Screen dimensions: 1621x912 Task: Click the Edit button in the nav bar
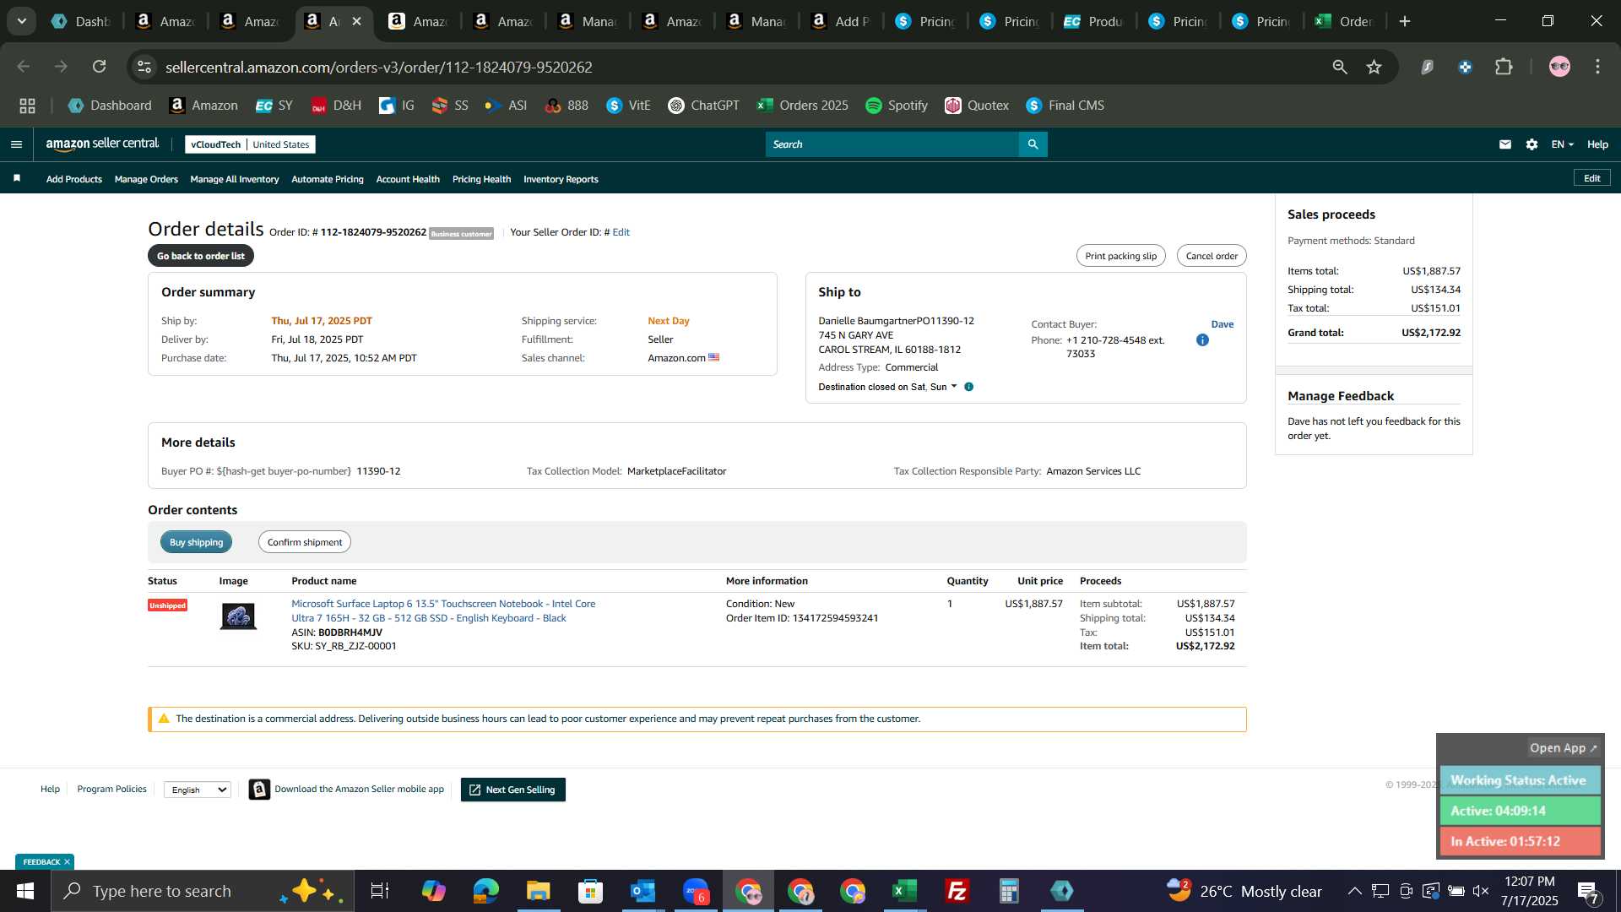pyautogui.click(x=1592, y=178)
